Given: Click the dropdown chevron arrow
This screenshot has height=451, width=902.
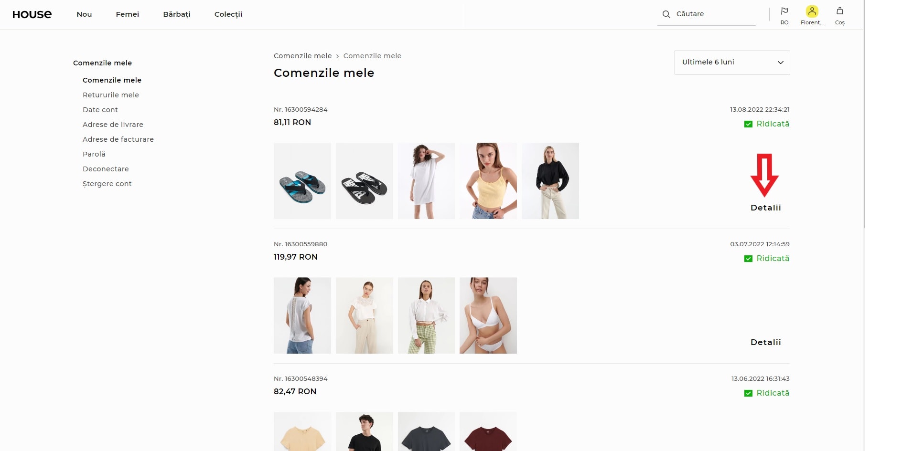Looking at the screenshot, I should tap(781, 63).
